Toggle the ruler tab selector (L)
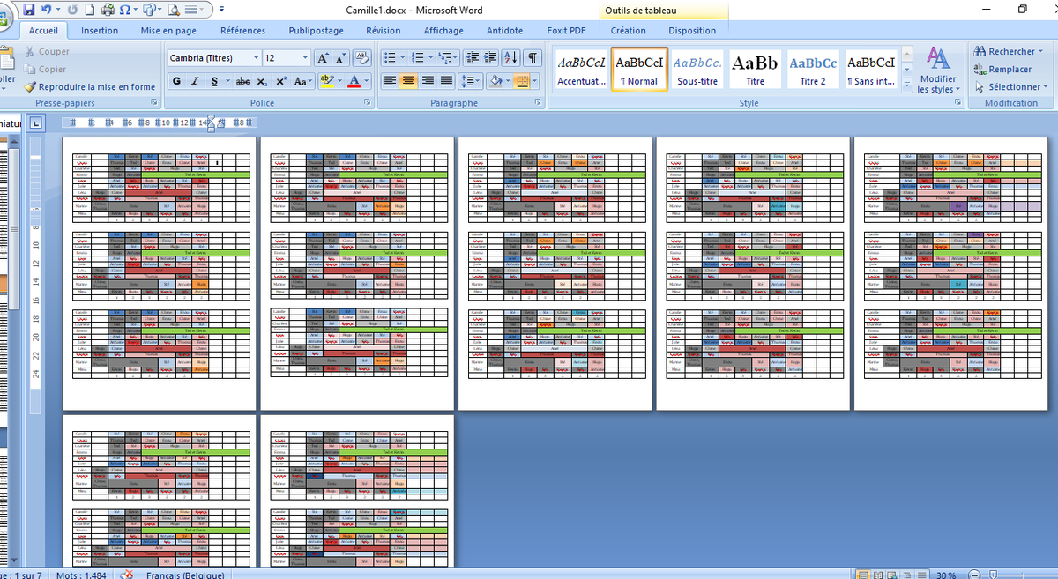This screenshot has height=579, width=1058. [36, 123]
